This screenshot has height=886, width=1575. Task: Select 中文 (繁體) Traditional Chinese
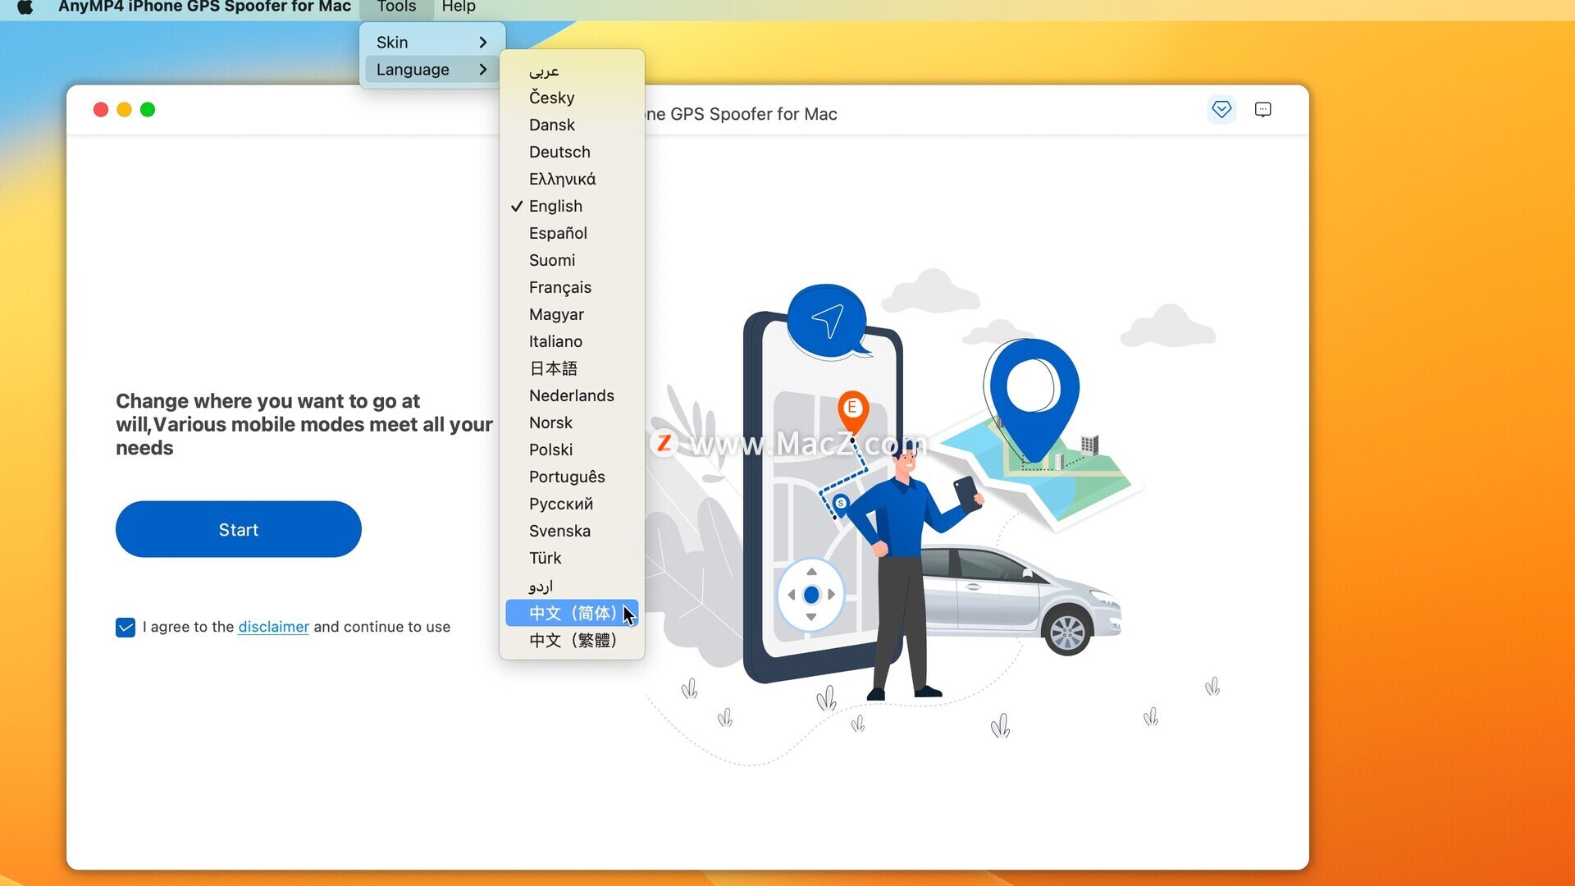[572, 640]
